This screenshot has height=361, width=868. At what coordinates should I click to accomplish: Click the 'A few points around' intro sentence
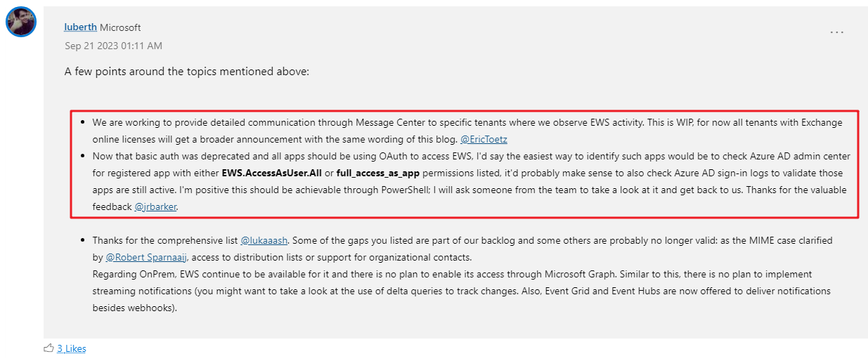tap(187, 72)
